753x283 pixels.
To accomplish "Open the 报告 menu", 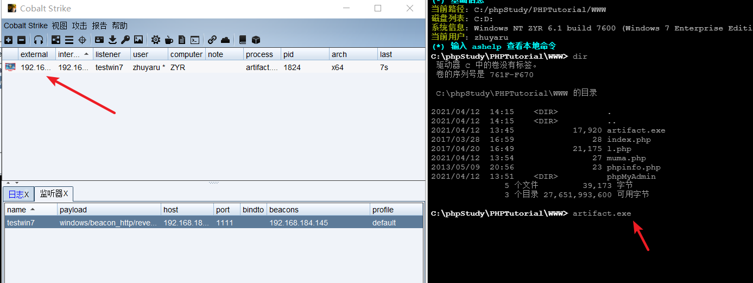I will 100,26.
